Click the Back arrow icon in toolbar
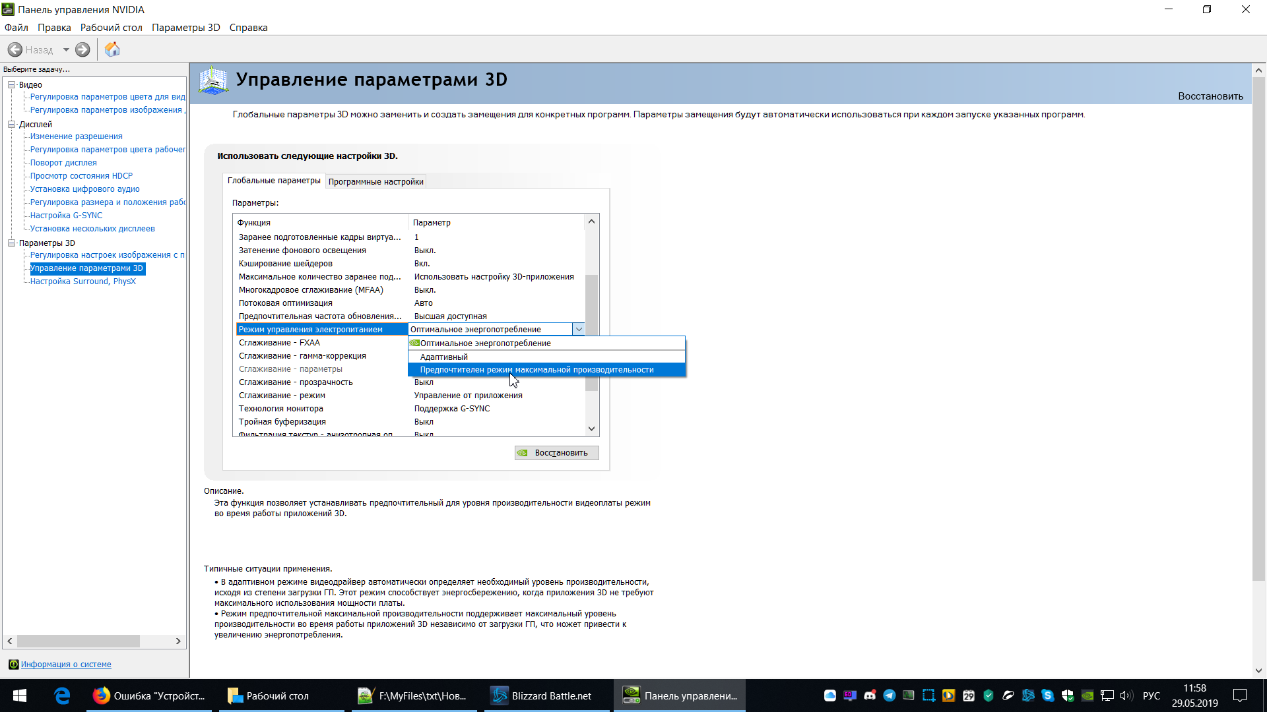The height and width of the screenshot is (712, 1267). tap(15, 49)
